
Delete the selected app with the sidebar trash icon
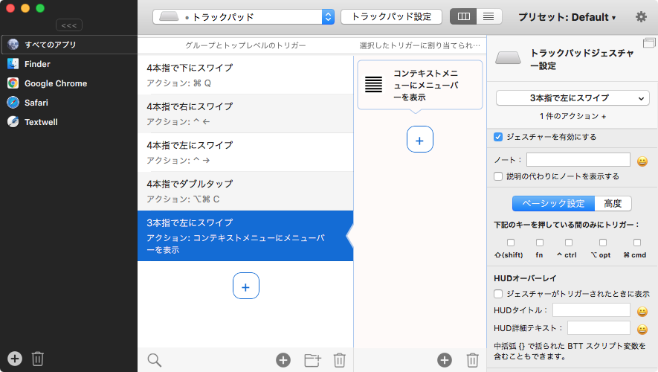(x=38, y=359)
